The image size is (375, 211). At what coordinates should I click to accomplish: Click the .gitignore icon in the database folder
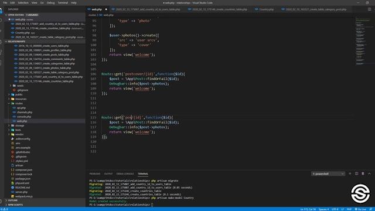tap(14, 90)
